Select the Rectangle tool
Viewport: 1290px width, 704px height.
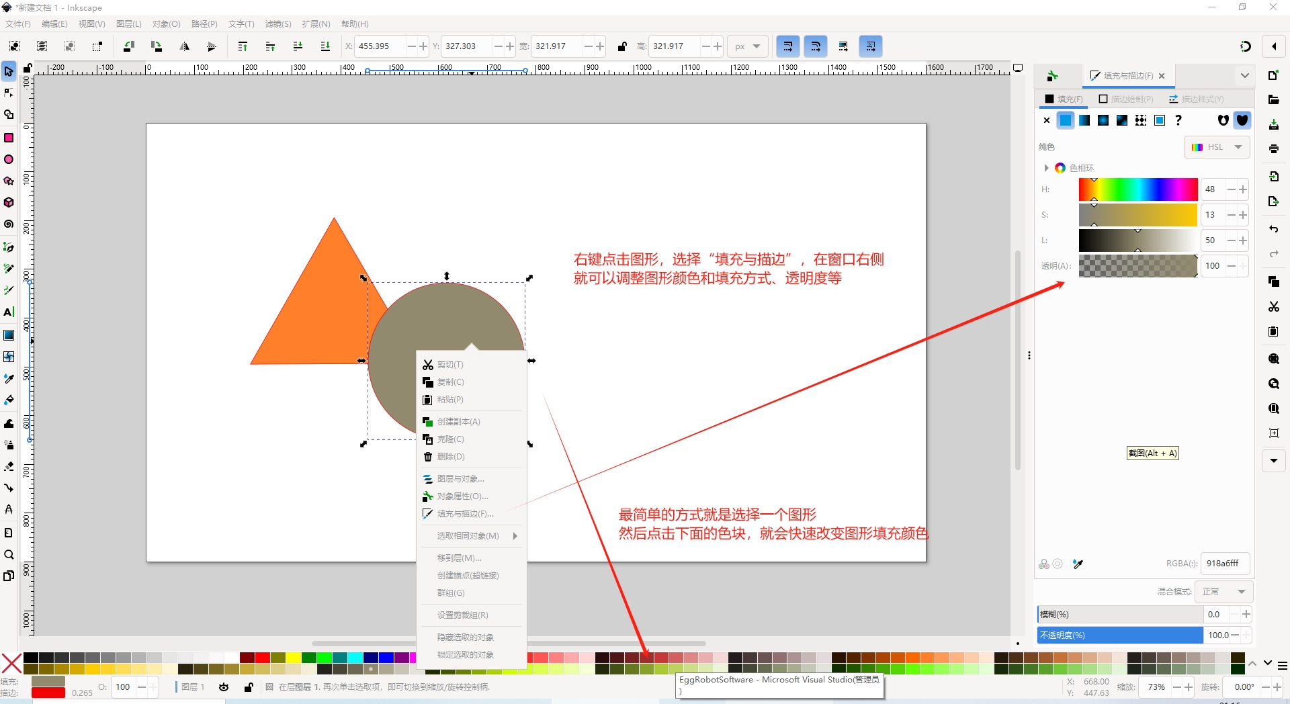point(9,138)
